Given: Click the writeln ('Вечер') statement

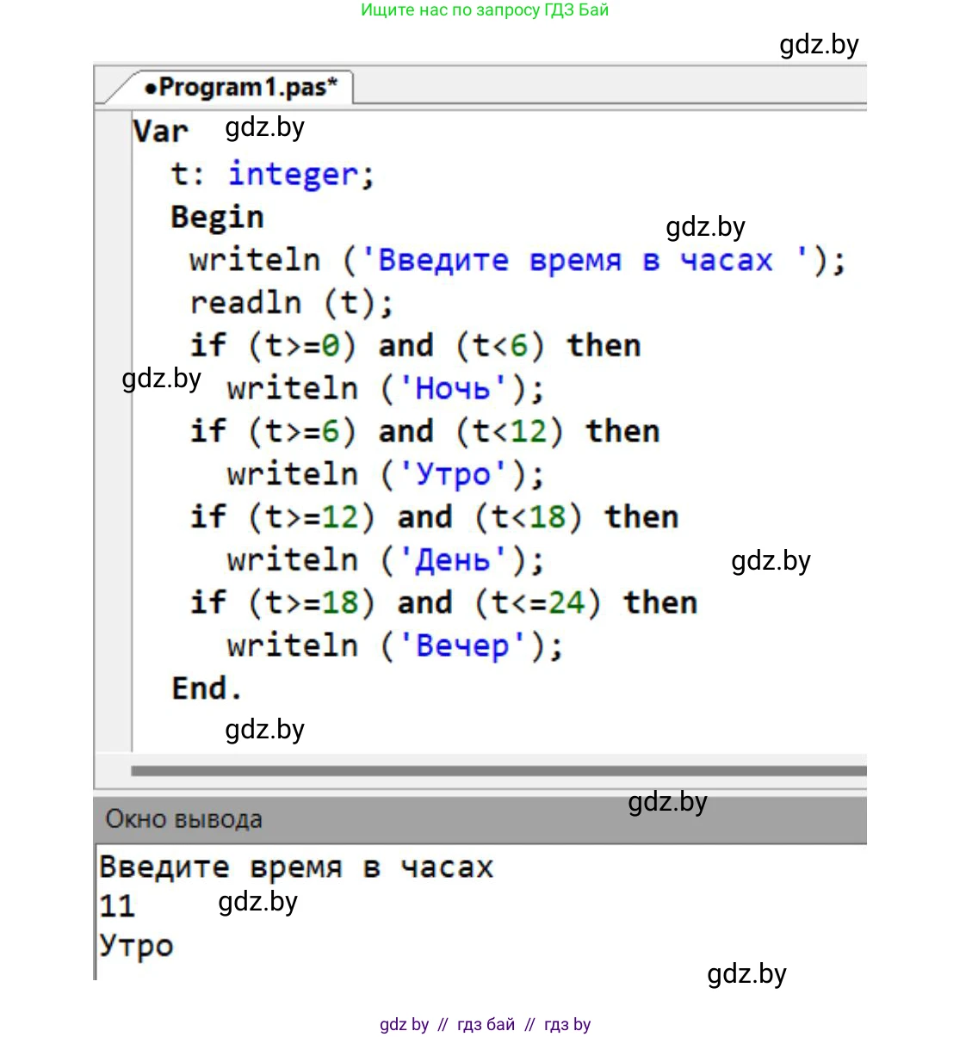Looking at the screenshot, I should (394, 645).
